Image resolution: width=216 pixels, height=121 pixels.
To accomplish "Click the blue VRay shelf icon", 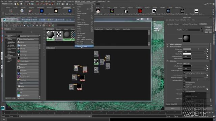I will coord(42,11).
